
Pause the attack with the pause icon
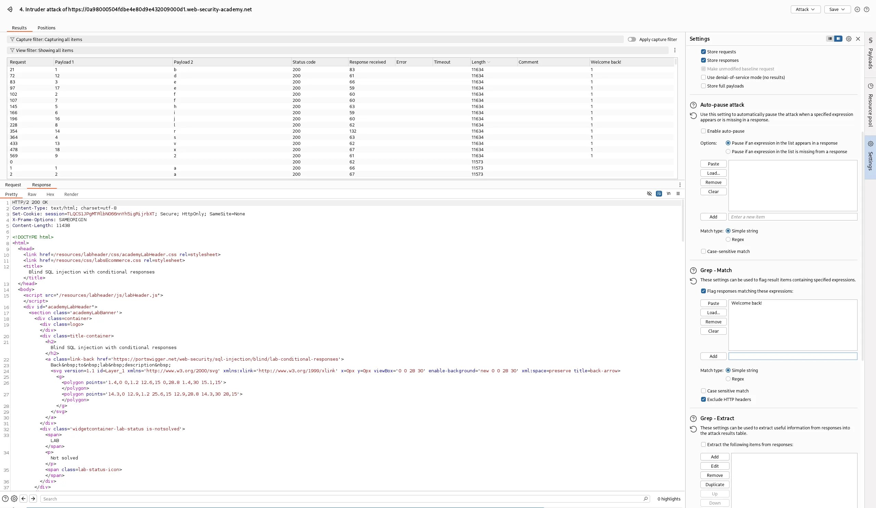coord(857,9)
